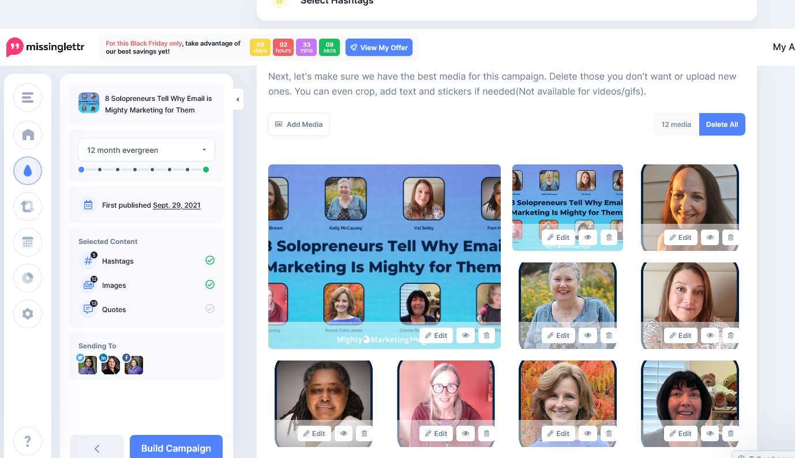
Task: Select the Twitter profile avatar under Sending To
Action: click(87, 365)
